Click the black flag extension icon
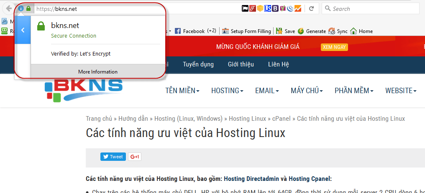This screenshot has width=425, height=193. (245, 9)
